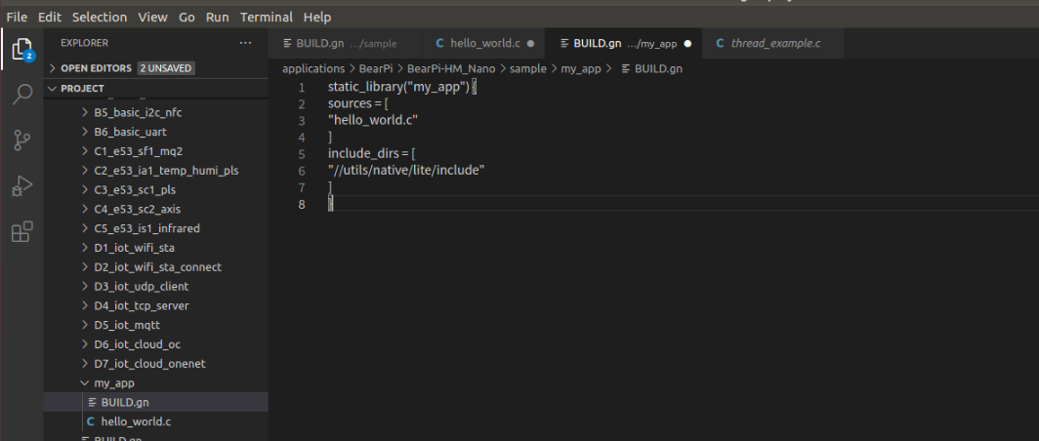Viewport: 1039px width, 441px height.
Task: Collapse the PROJECT section
Action: tap(82, 88)
